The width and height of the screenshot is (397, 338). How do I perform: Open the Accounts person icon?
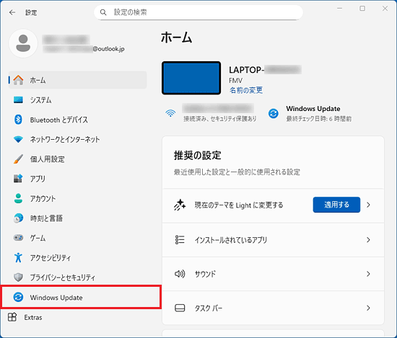[x=18, y=198]
